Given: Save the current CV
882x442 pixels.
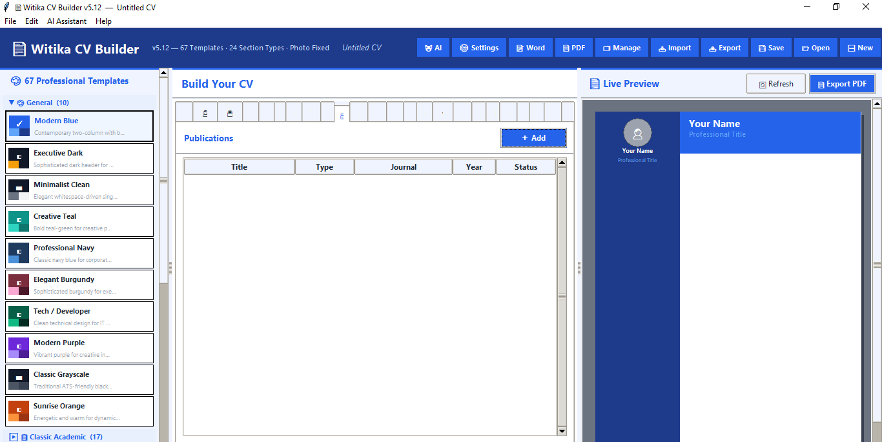Looking at the screenshot, I should click(x=772, y=48).
